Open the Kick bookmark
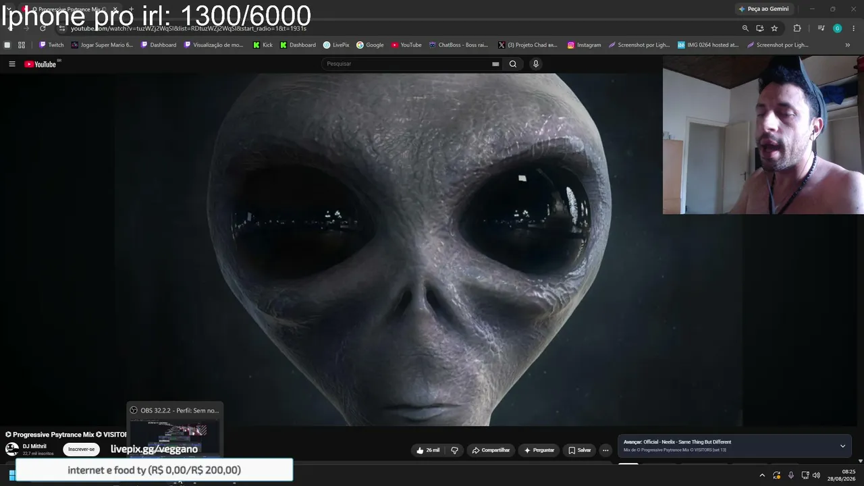 [263, 45]
